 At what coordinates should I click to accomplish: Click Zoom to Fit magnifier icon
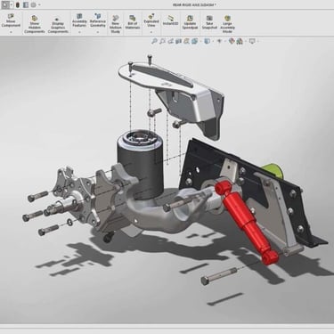click(154, 41)
